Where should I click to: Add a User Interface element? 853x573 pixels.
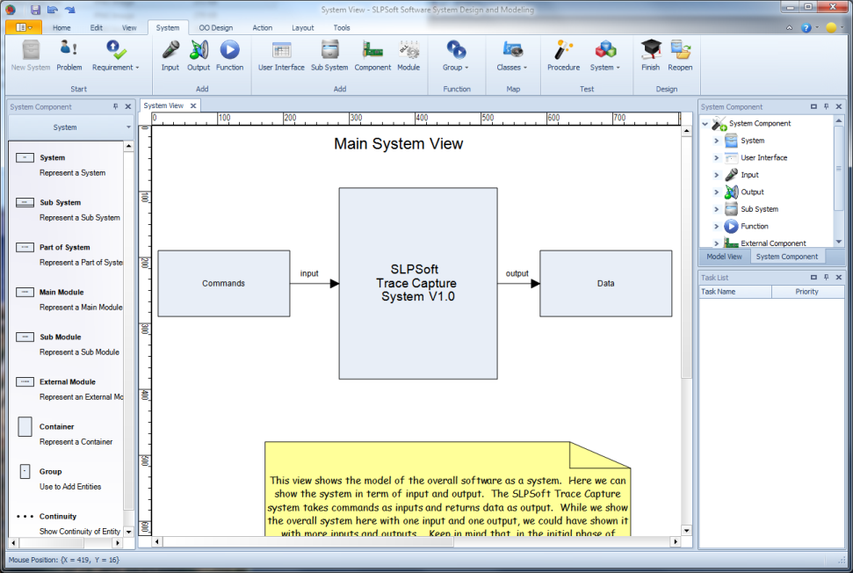point(281,55)
